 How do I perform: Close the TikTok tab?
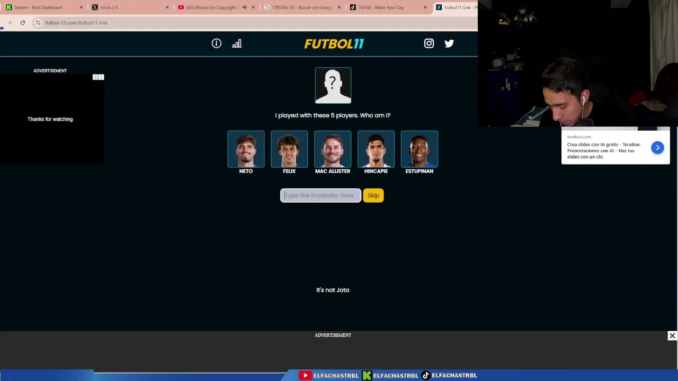coord(425,7)
